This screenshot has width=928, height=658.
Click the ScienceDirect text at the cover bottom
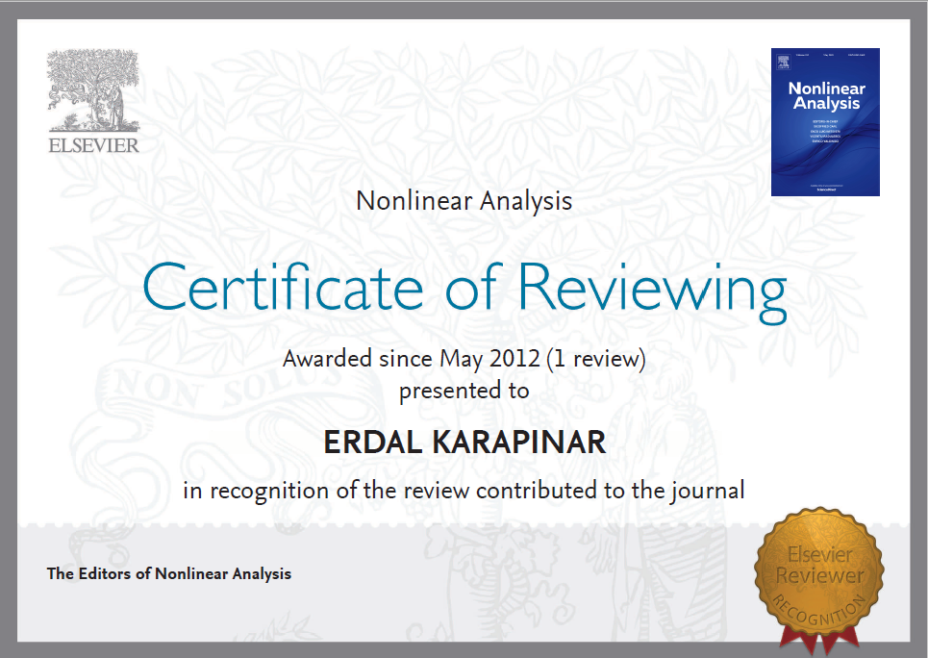(826, 190)
